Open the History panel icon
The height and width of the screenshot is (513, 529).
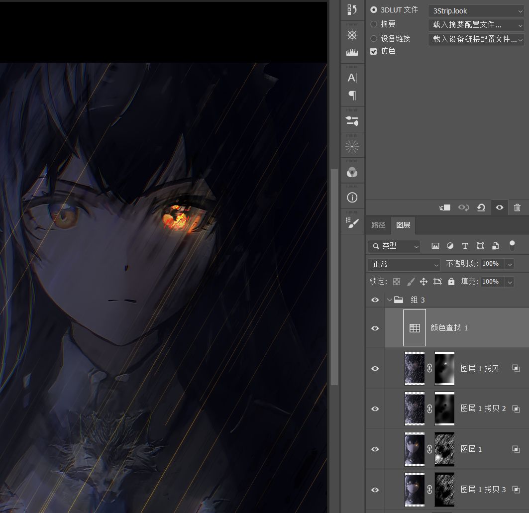(352, 10)
